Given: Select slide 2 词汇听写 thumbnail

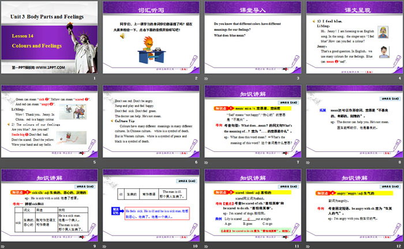Looking at the screenshot, I should (x=151, y=37).
